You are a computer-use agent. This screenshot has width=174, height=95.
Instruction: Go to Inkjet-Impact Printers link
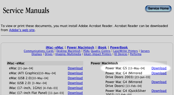point(97,54)
